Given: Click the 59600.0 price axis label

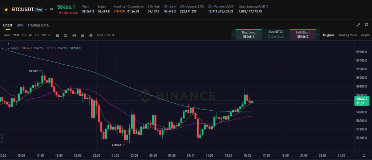Looking at the screenshot, I should click(361, 52).
